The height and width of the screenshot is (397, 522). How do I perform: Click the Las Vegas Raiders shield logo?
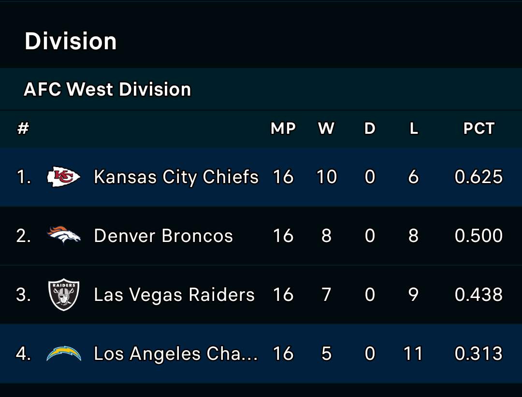(x=63, y=295)
